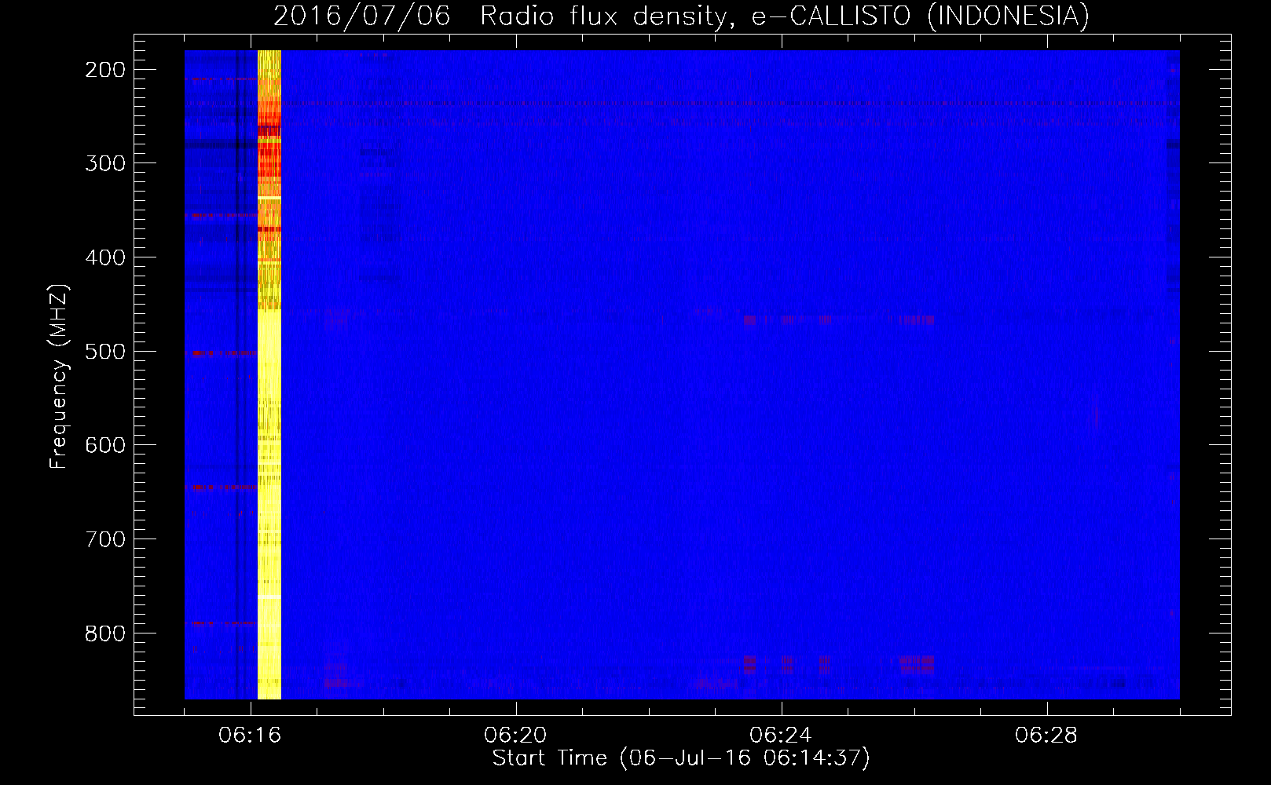
Task: Select the Frequency (MHZ) axis label
Action: pyautogui.click(x=59, y=377)
